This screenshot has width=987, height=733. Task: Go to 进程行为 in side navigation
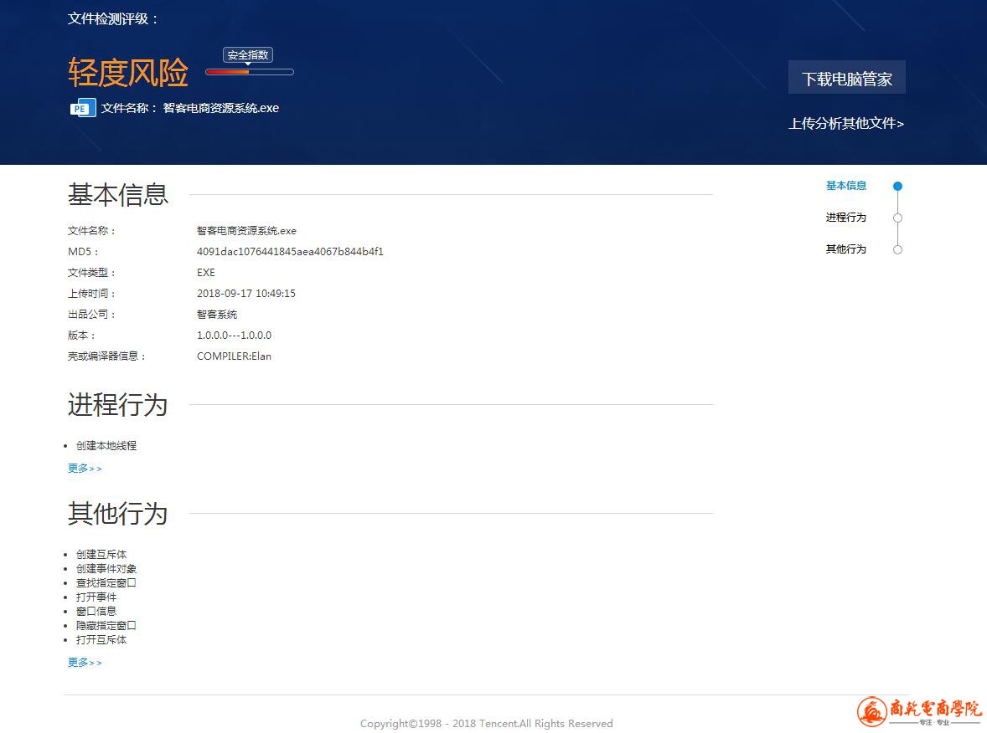845,218
